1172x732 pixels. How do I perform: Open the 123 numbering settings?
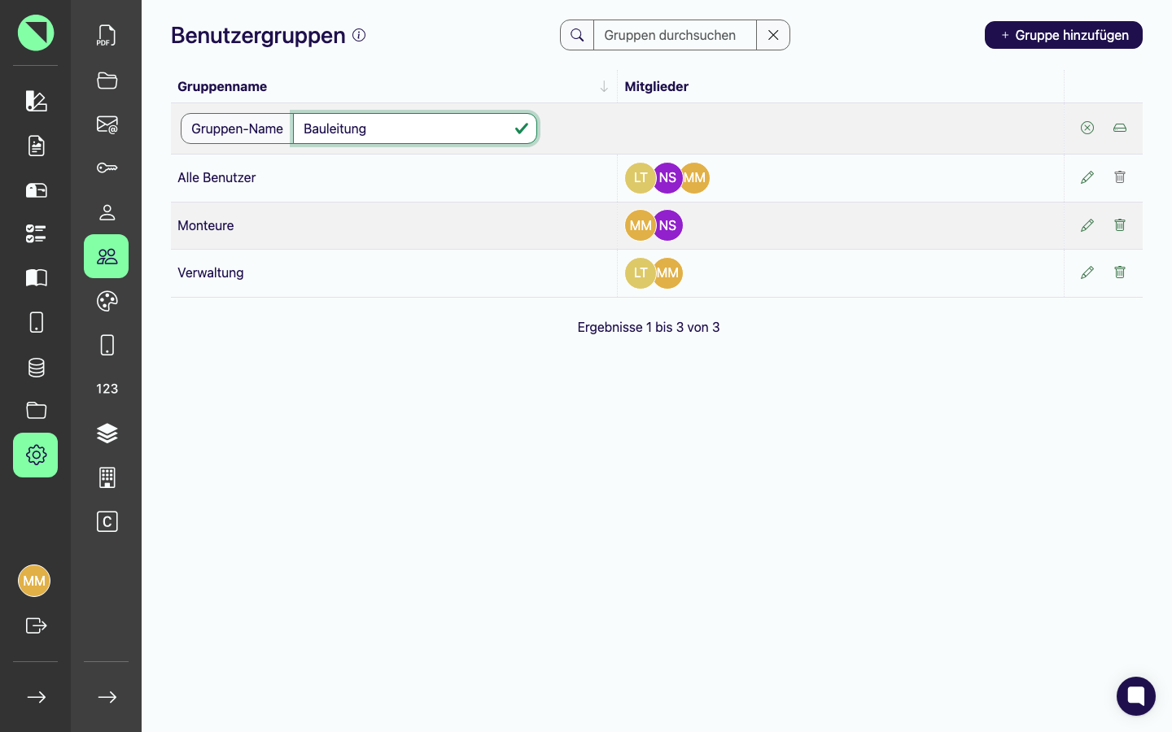pyautogui.click(x=107, y=389)
